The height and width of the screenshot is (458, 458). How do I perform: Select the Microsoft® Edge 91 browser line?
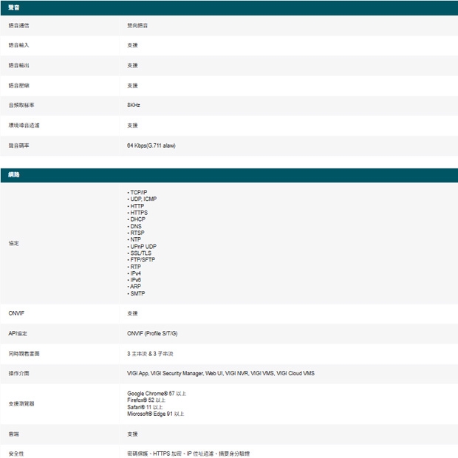(155, 414)
